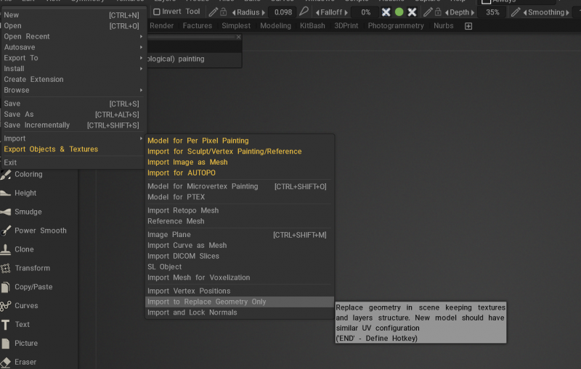Screen dimensions: 581x369
Task: Activate the Transform tool
Action: (x=32, y=268)
